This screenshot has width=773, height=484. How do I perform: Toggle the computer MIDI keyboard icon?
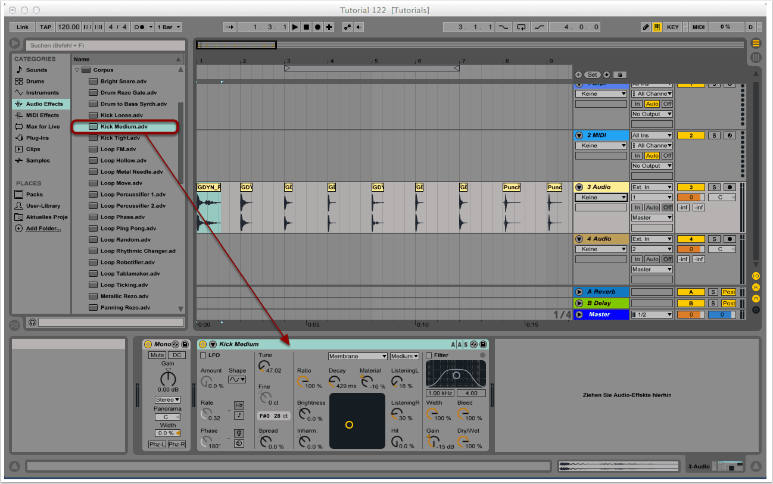pos(657,27)
